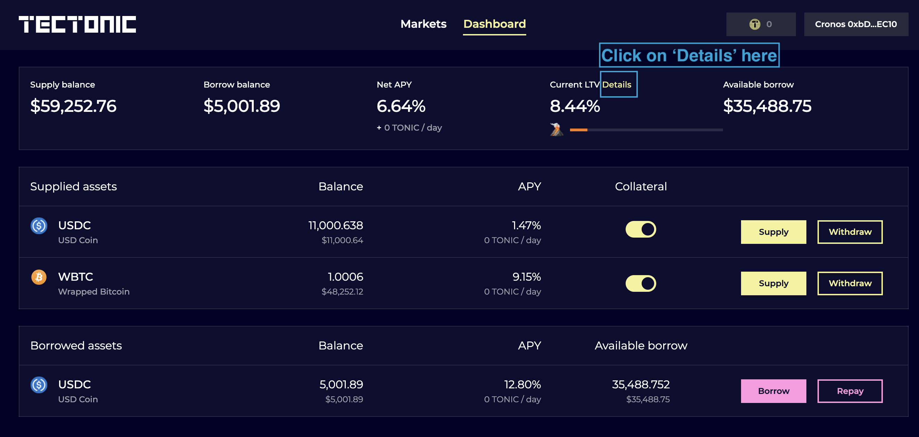Toggle USDC collateral switch
Screen dimensions: 919x437
[x=641, y=229]
